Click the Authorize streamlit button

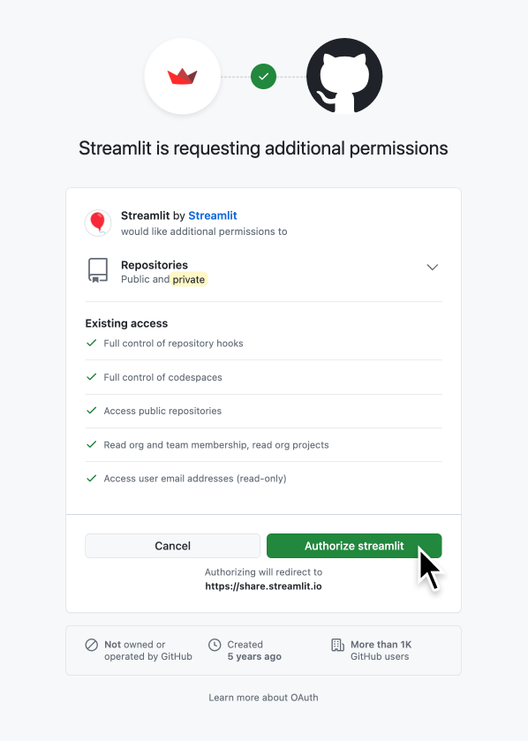[353, 546]
